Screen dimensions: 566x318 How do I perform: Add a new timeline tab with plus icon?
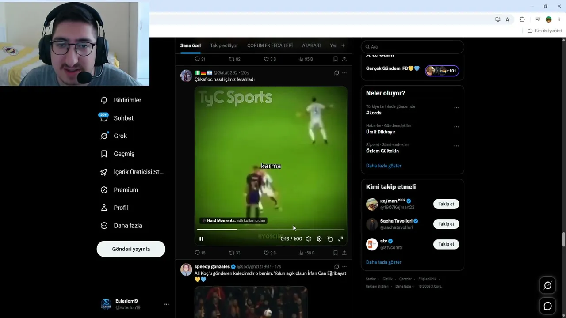(x=343, y=45)
